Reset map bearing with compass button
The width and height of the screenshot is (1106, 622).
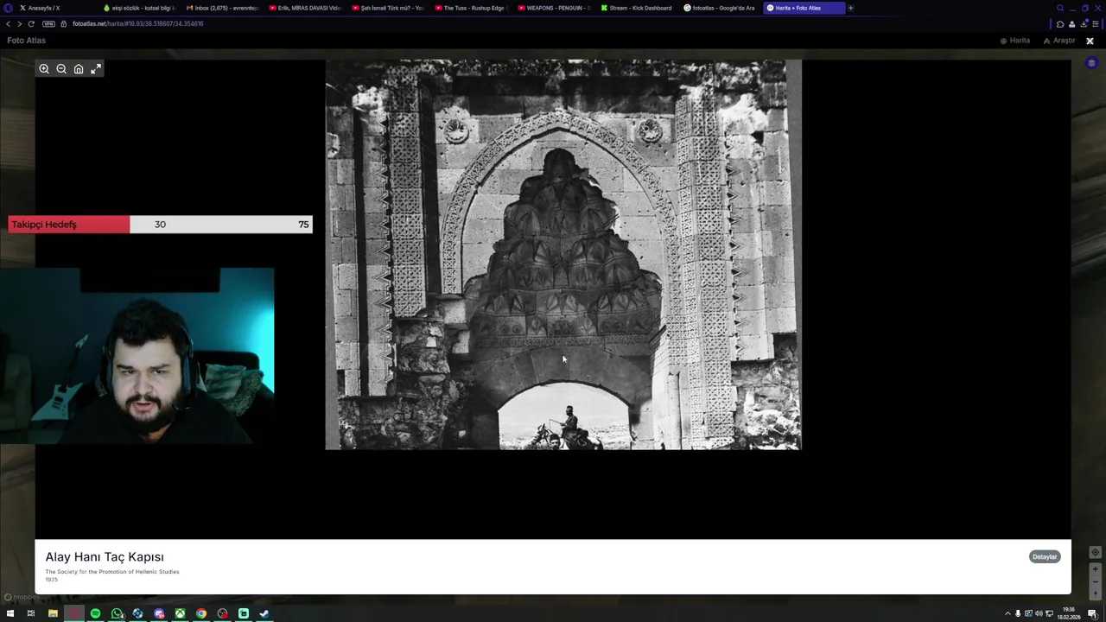[1095, 593]
